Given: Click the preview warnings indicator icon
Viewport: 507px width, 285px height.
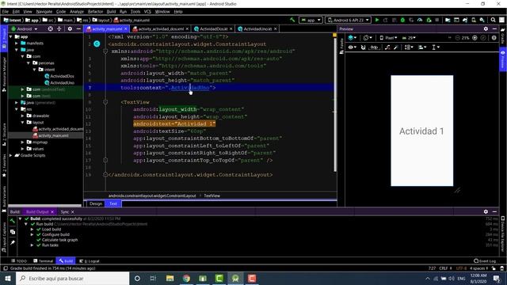Looking at the screenshot, I should [494, 38].
